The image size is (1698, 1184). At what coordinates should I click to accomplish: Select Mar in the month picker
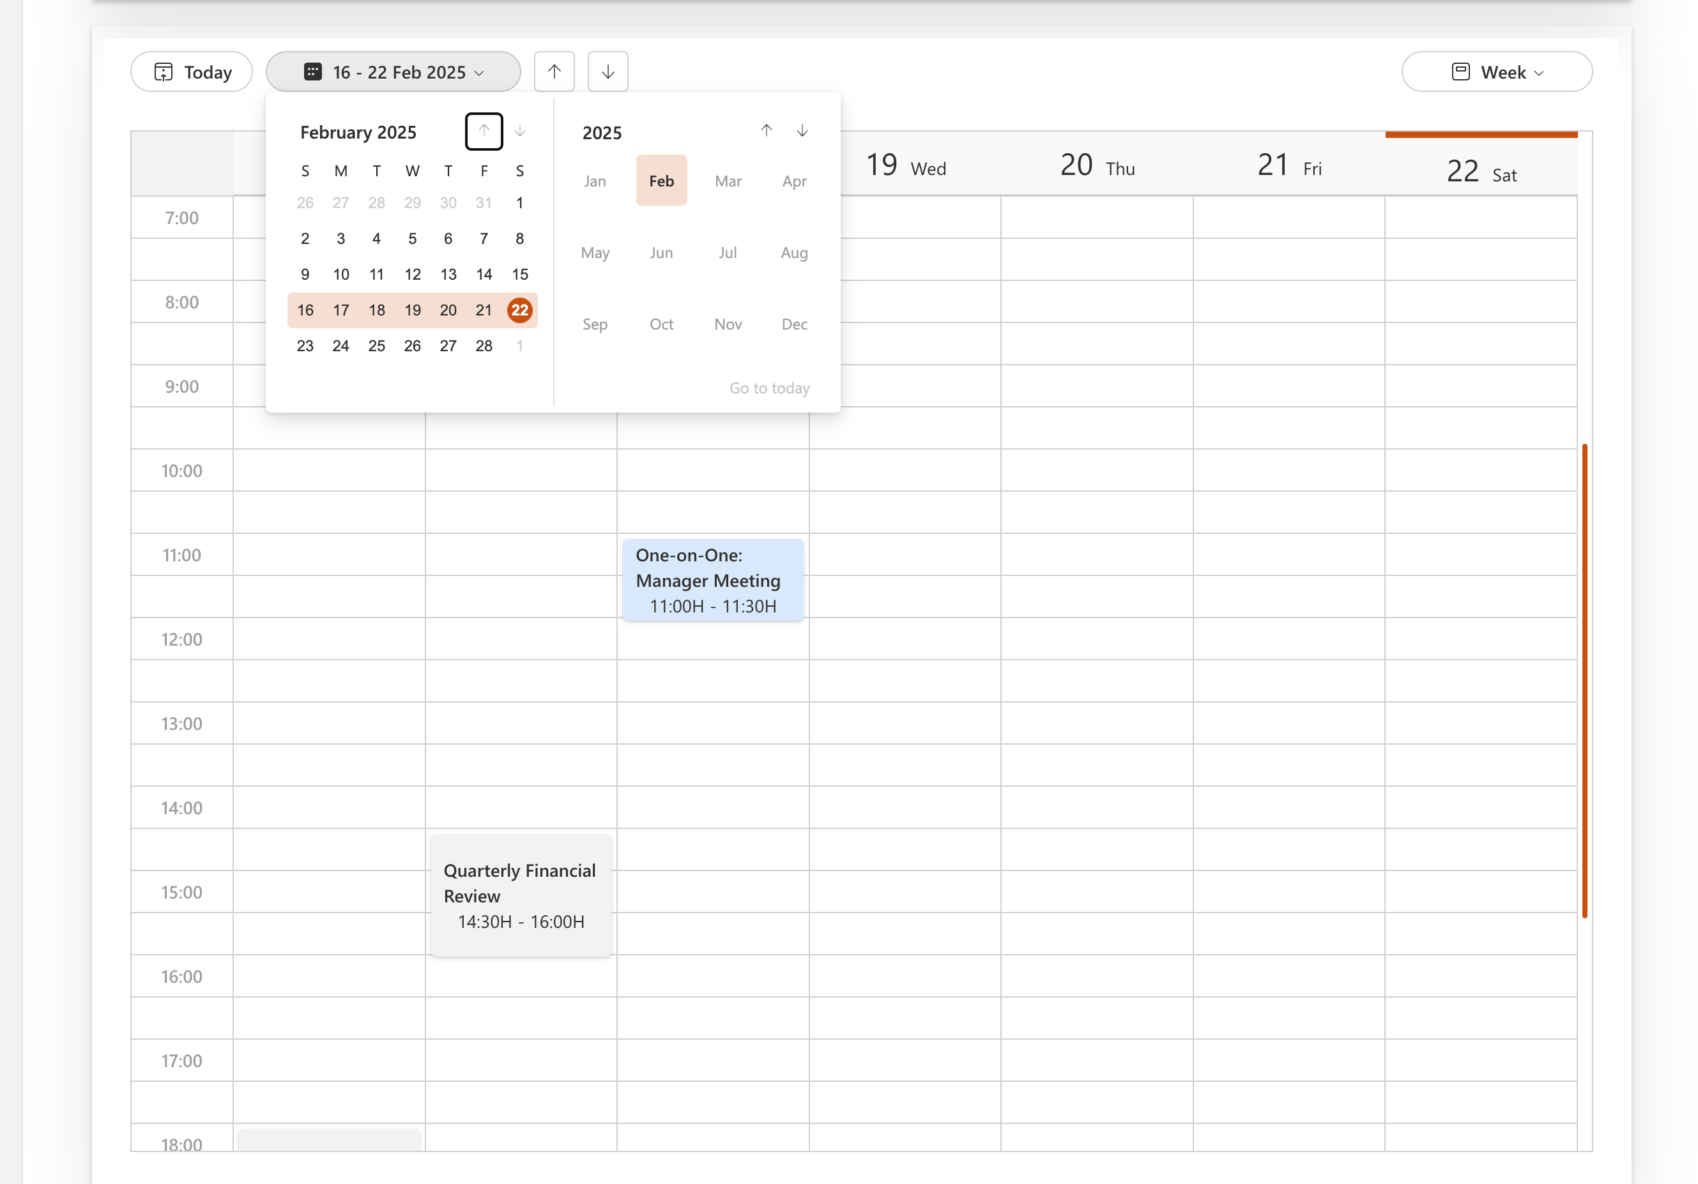728,181
